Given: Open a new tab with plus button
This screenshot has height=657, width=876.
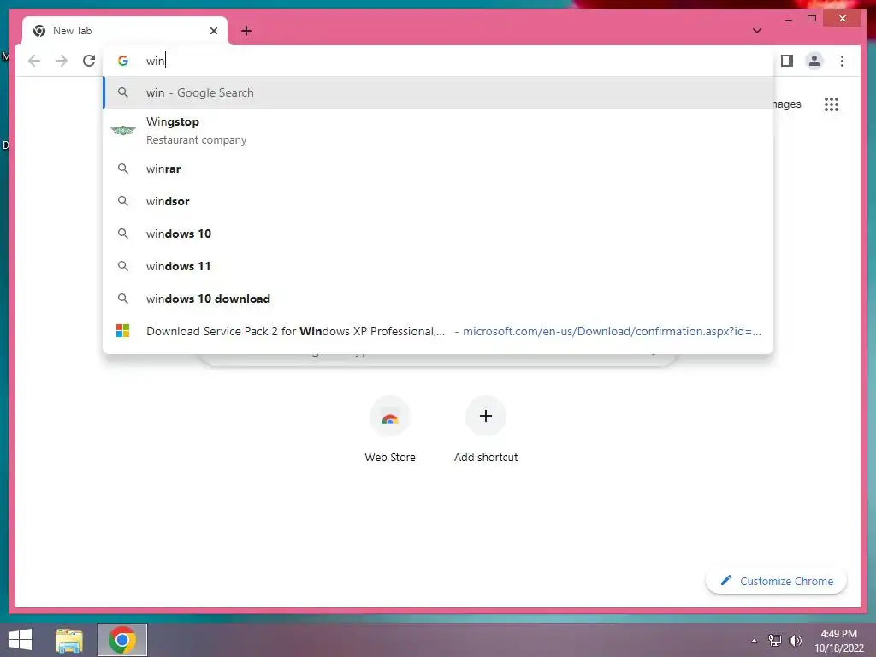Looking at the screenshot, I should coord(246,31).
